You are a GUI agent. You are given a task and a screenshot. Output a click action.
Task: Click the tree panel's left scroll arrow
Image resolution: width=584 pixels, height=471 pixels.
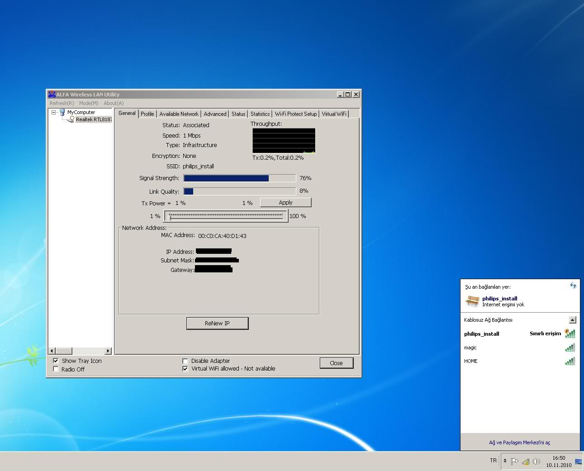click(x=52, y=351)
